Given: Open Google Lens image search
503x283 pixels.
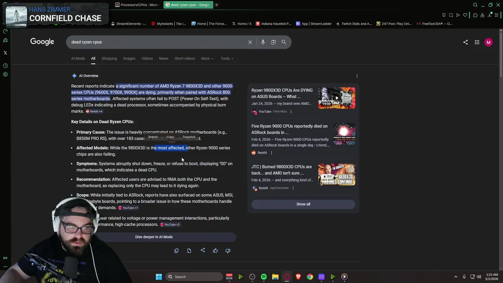Looking at the screenshot, I should 274,42.
